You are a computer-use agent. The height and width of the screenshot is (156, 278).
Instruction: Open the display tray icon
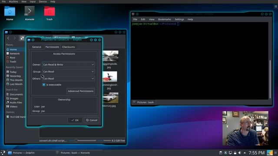(x=230, y=153)
